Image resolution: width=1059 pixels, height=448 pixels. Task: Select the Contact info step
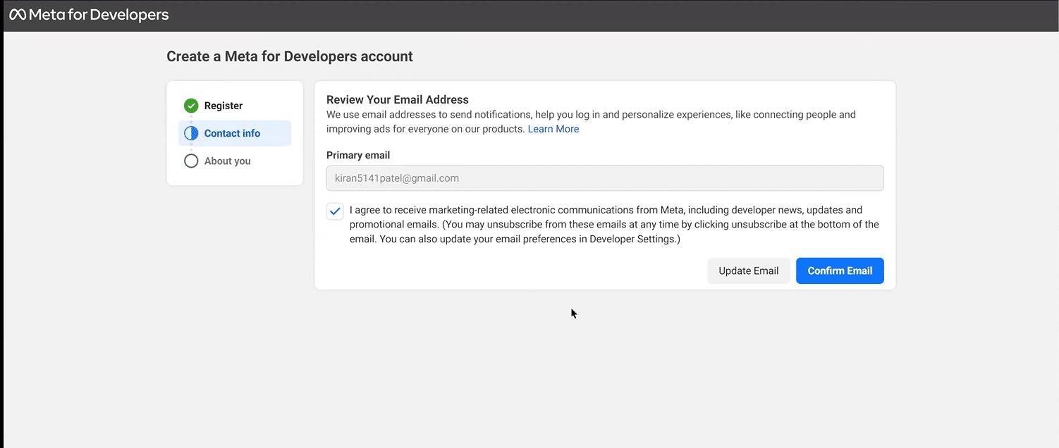tap(235, 133)
